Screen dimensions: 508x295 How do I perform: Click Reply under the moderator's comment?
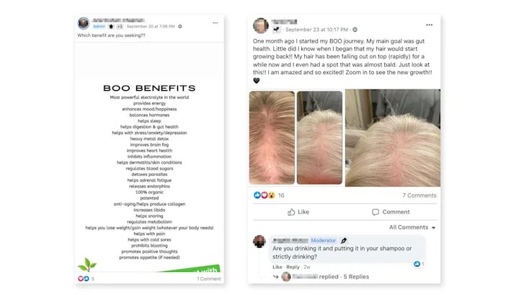point(293,267)
